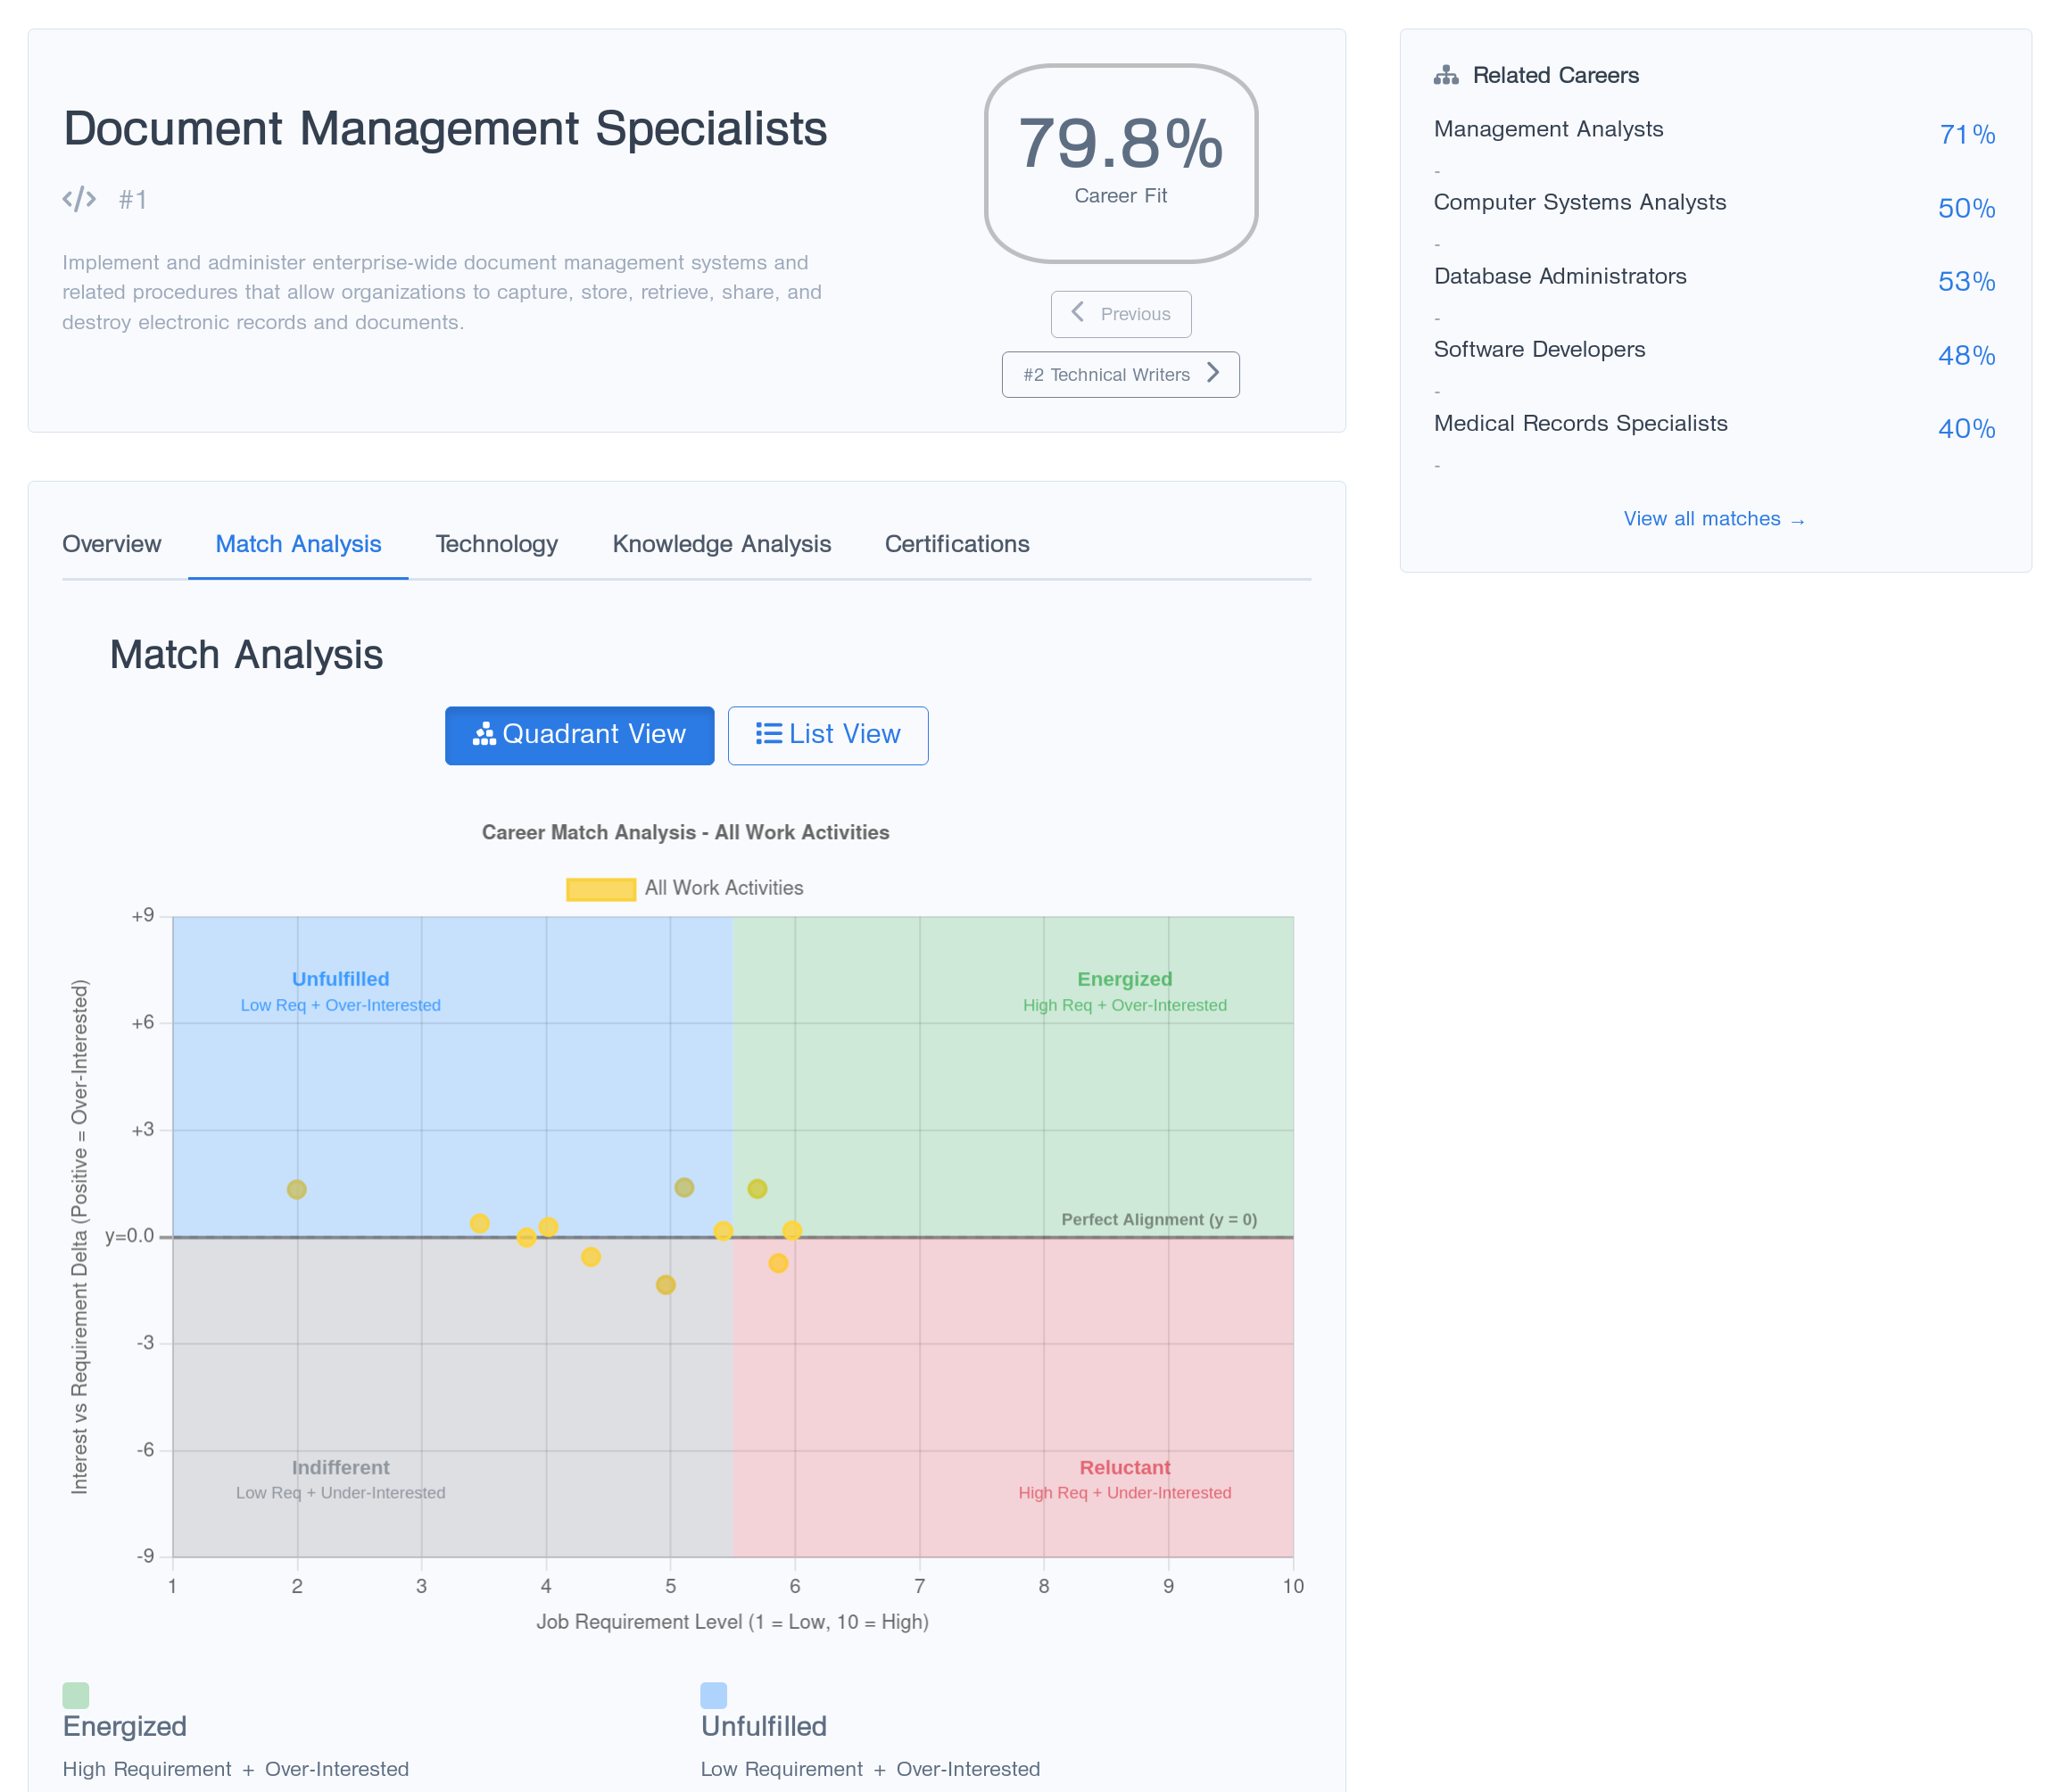Screen dimensions: 2061x1792
Task: Click the Related Careers hierarchy icon
Action: [x=1445, y=75]
